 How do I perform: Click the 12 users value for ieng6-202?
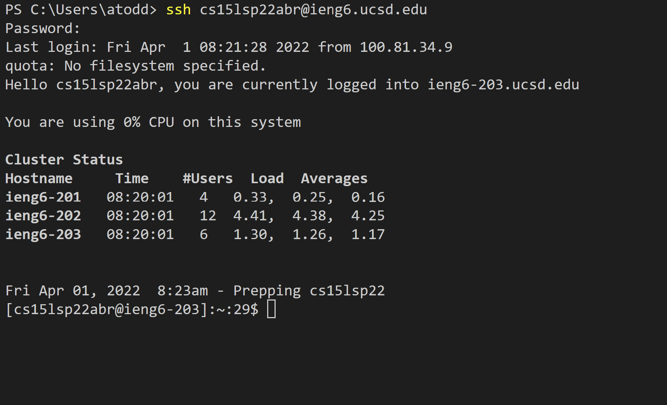click(208, 216)
